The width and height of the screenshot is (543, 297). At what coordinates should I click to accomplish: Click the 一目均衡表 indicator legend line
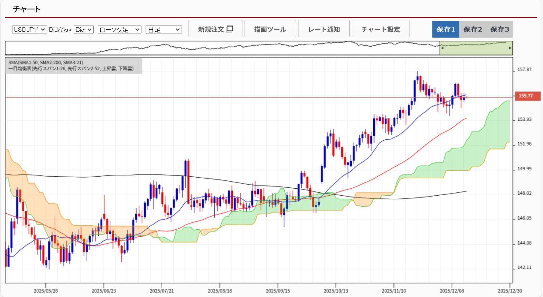[x=71, y=69]
